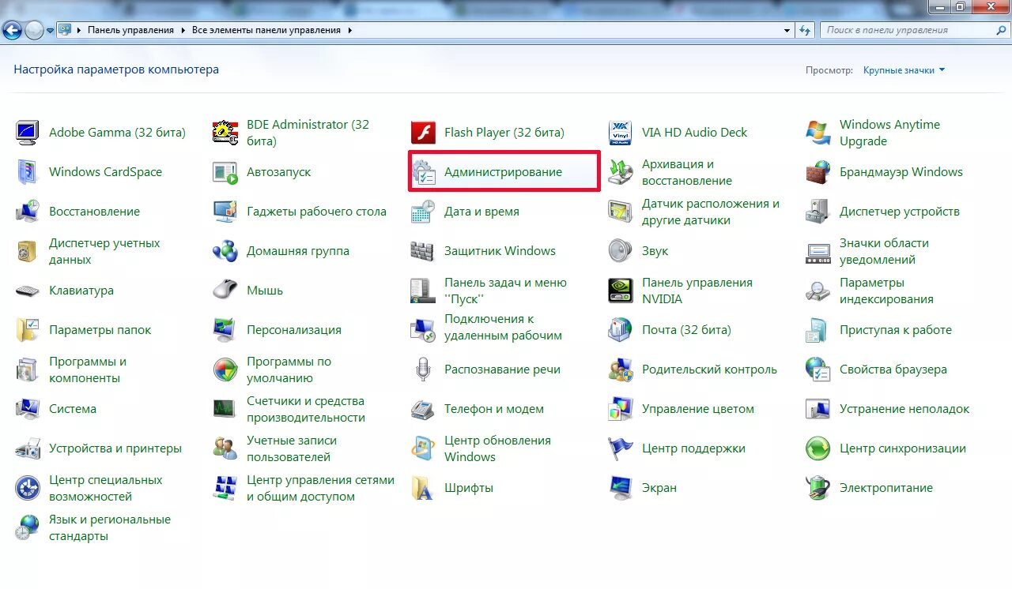The image size is (1012, 589).
Task: Open the Распознавание речи microphone icon
Action: (423, 370)
